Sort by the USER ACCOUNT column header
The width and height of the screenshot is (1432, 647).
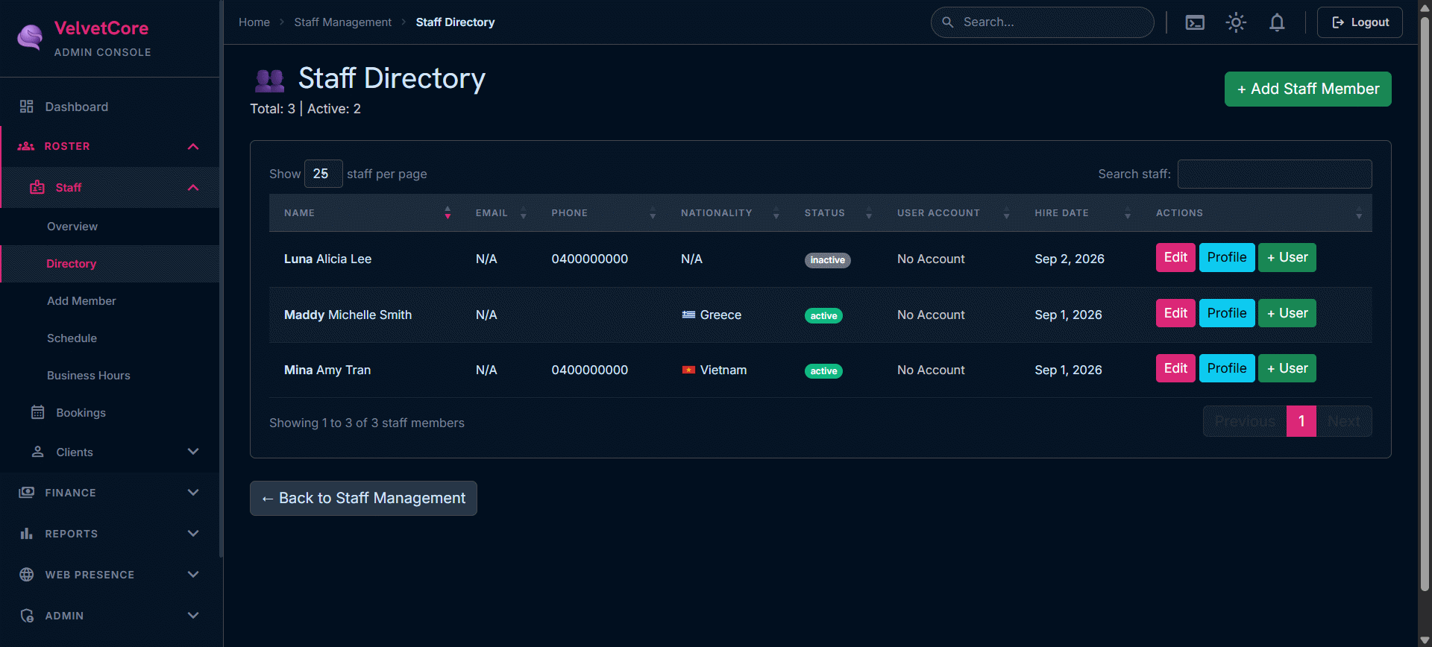click(x=951, y=213)
